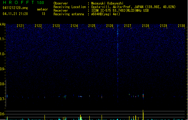Click the meteor label
Image resolution: width=188 pixels, height=120 pixels.
pos(42,9)
